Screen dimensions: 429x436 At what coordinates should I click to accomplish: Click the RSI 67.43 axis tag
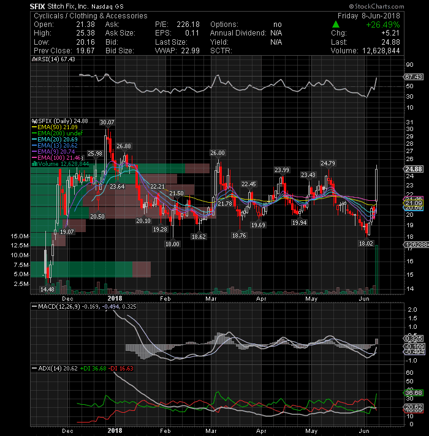tap(414, 77)
